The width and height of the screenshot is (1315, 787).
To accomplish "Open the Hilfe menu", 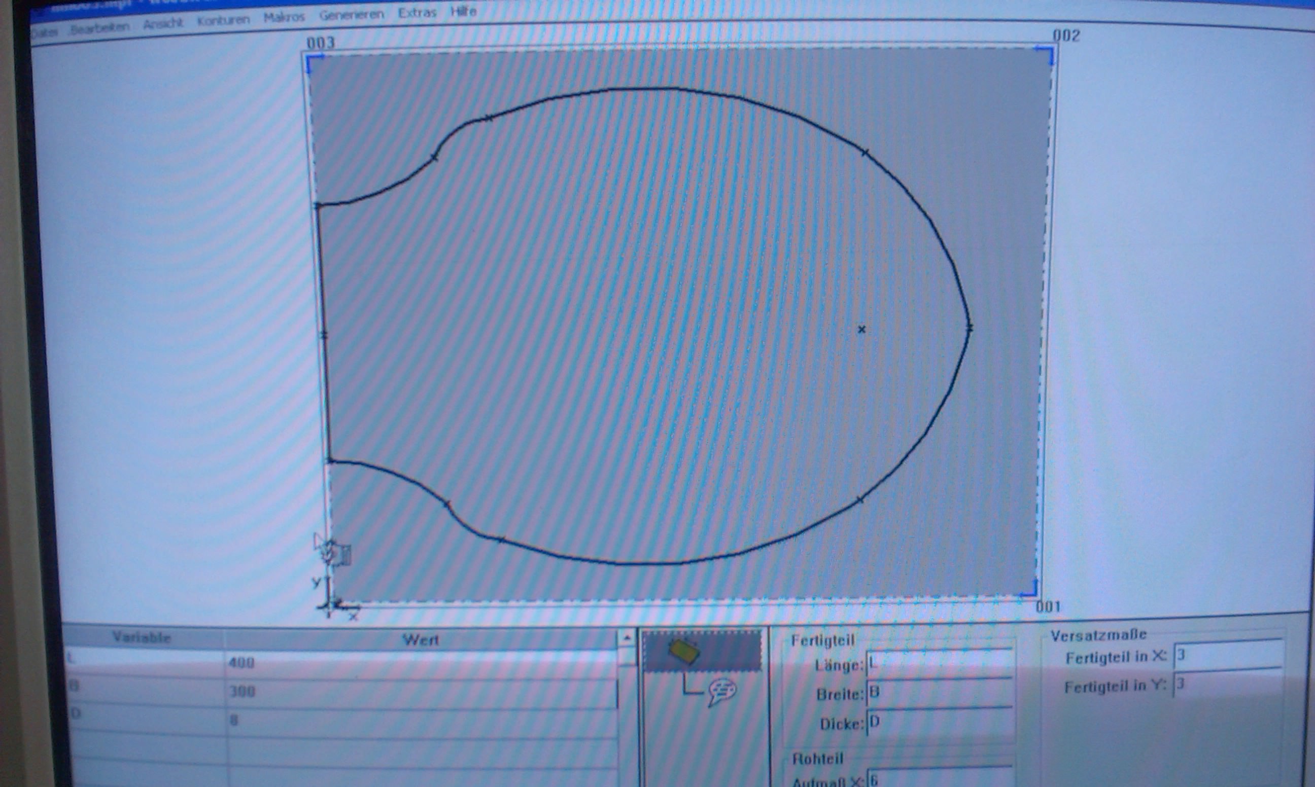I will point(463,11).
